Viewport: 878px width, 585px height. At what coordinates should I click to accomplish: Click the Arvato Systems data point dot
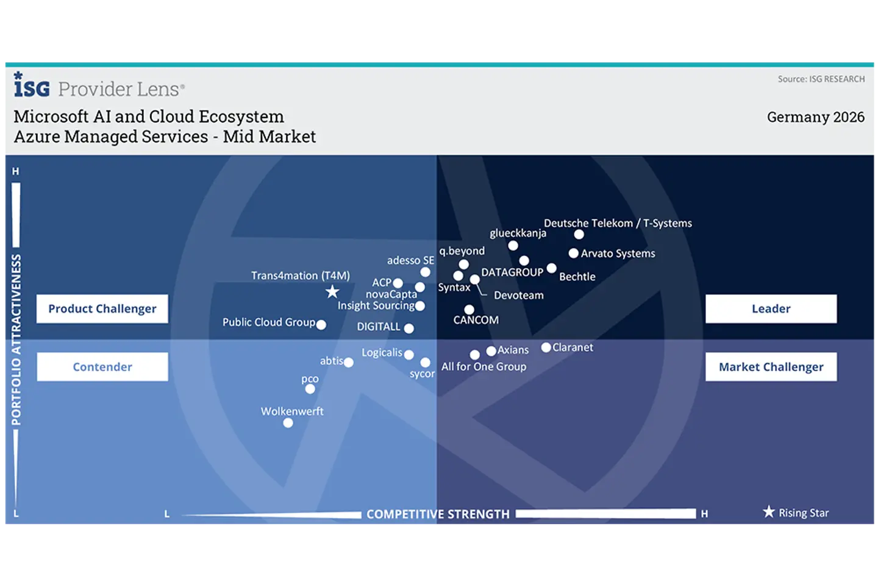(574, 253)
